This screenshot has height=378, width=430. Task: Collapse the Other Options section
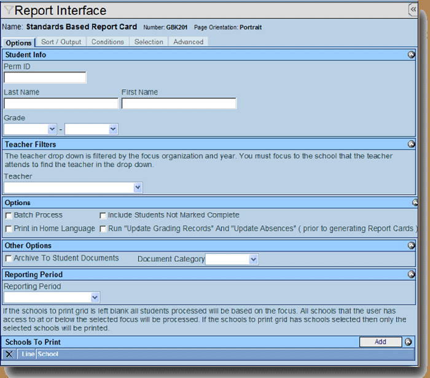[412, 246]
